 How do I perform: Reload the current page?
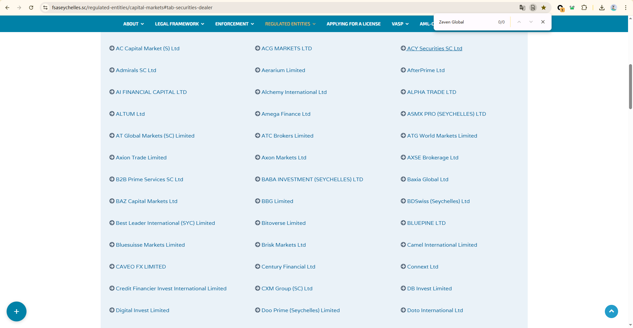(x=31, y=8)
